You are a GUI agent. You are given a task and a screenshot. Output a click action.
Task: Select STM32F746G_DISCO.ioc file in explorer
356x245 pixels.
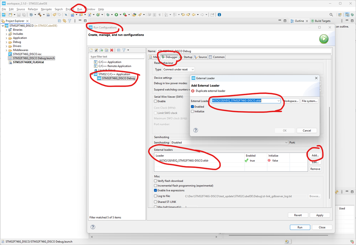click(x=25, y=54)
